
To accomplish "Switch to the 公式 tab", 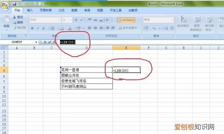I will 62,10.
